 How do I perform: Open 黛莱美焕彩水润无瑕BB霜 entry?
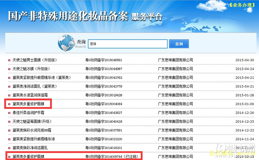tap(32, 130)
